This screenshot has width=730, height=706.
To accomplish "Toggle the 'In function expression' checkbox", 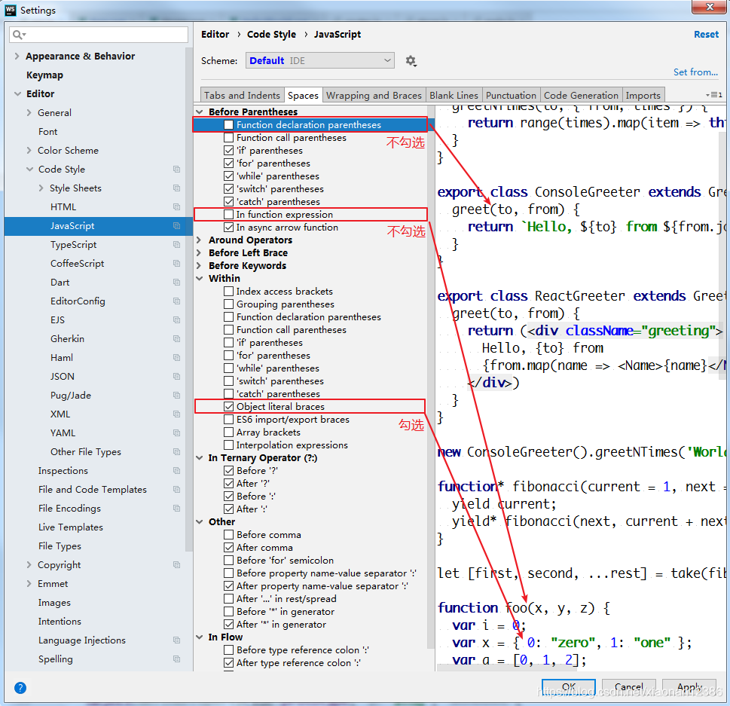I will tap(228, 215).
